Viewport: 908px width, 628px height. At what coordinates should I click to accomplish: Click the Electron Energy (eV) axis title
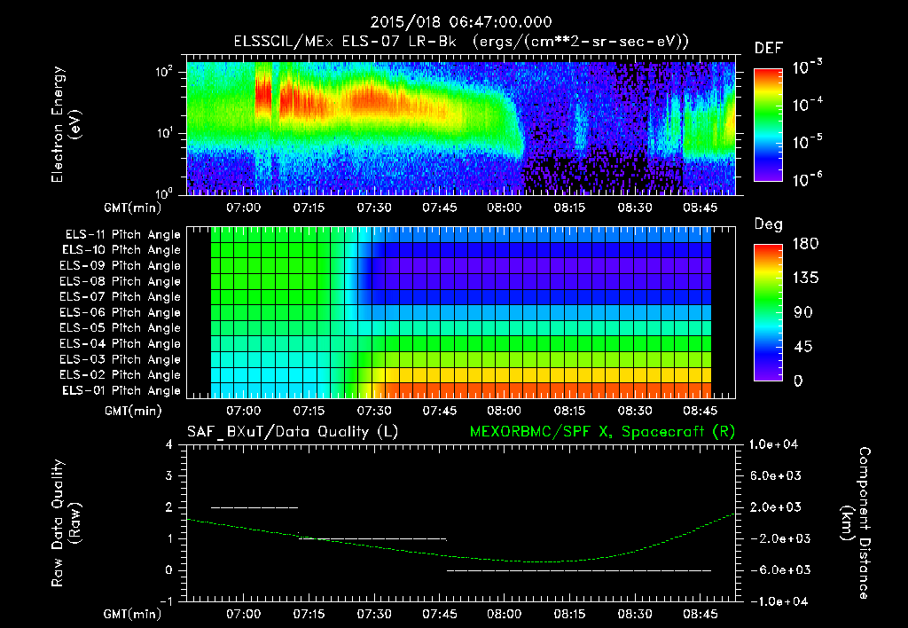66,124
